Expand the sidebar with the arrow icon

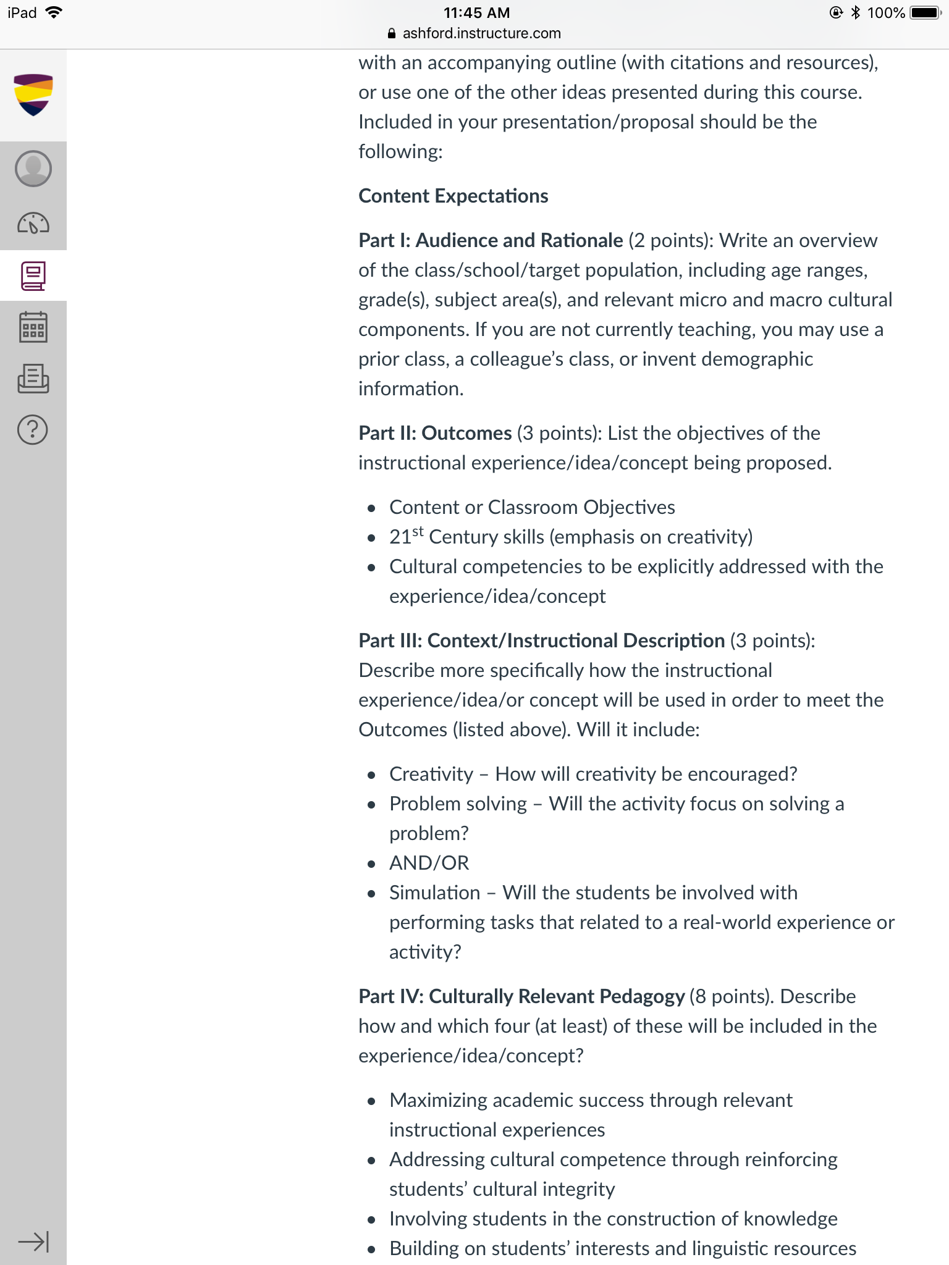33,1241
